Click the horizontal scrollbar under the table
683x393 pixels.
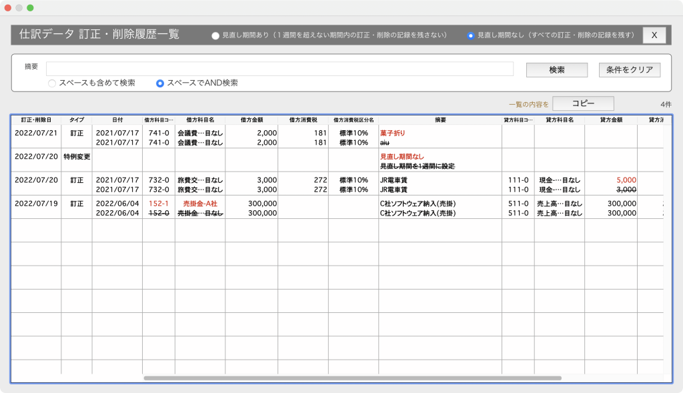(x=352, y=378)
